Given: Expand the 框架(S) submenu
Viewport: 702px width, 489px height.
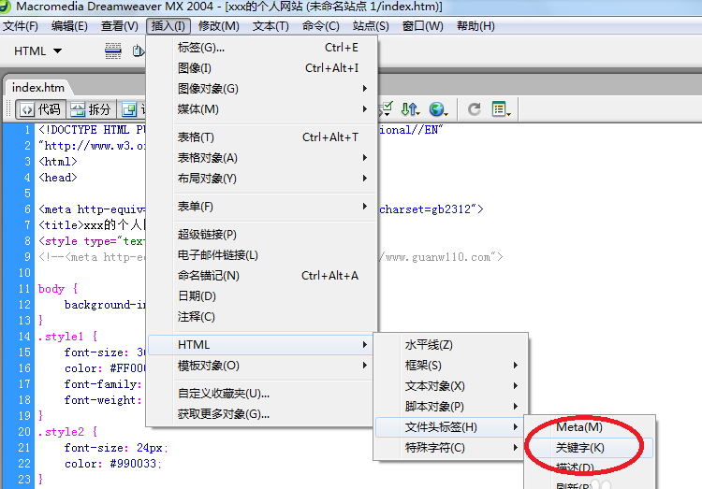Looking at the screenshot, I should tap(451, 366).
